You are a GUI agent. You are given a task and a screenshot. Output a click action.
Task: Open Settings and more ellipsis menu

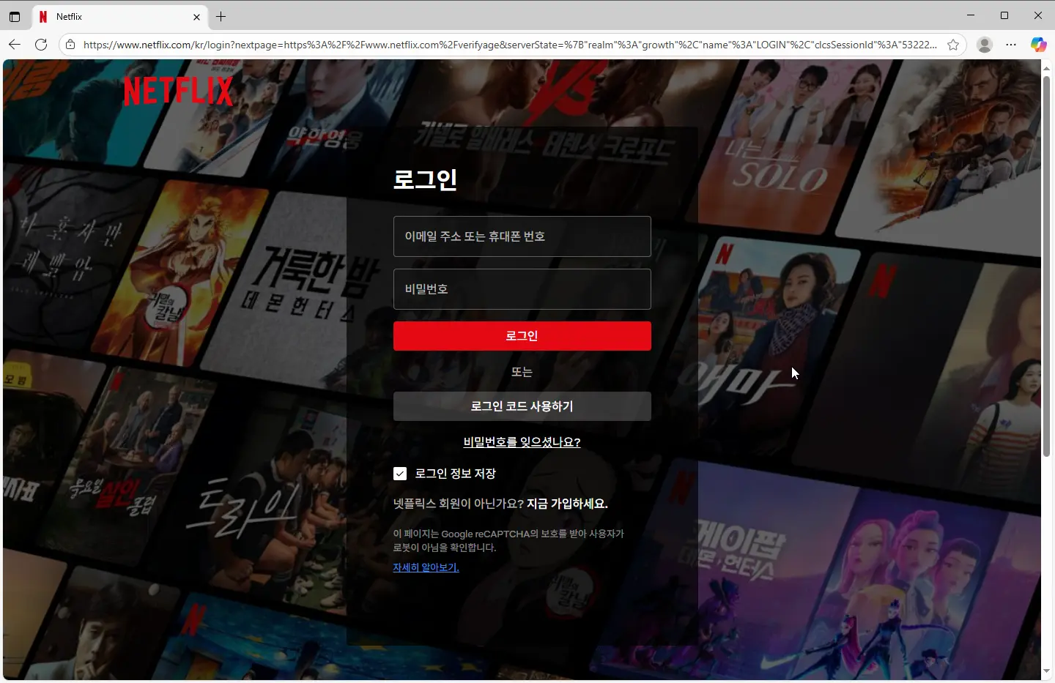pyautogui.click(x=1011, y=45)
